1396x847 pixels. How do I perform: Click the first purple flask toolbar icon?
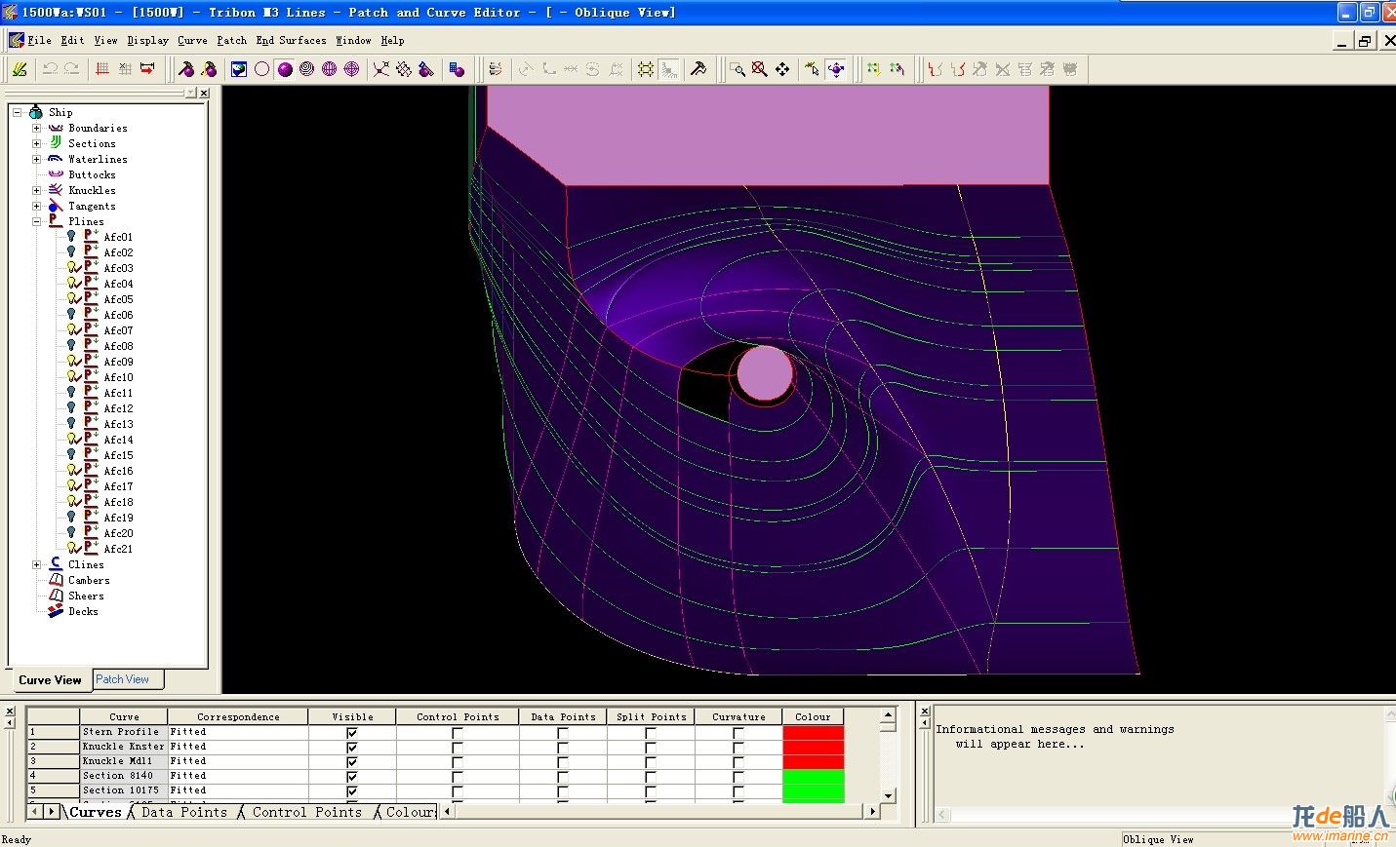pos(186,69)
